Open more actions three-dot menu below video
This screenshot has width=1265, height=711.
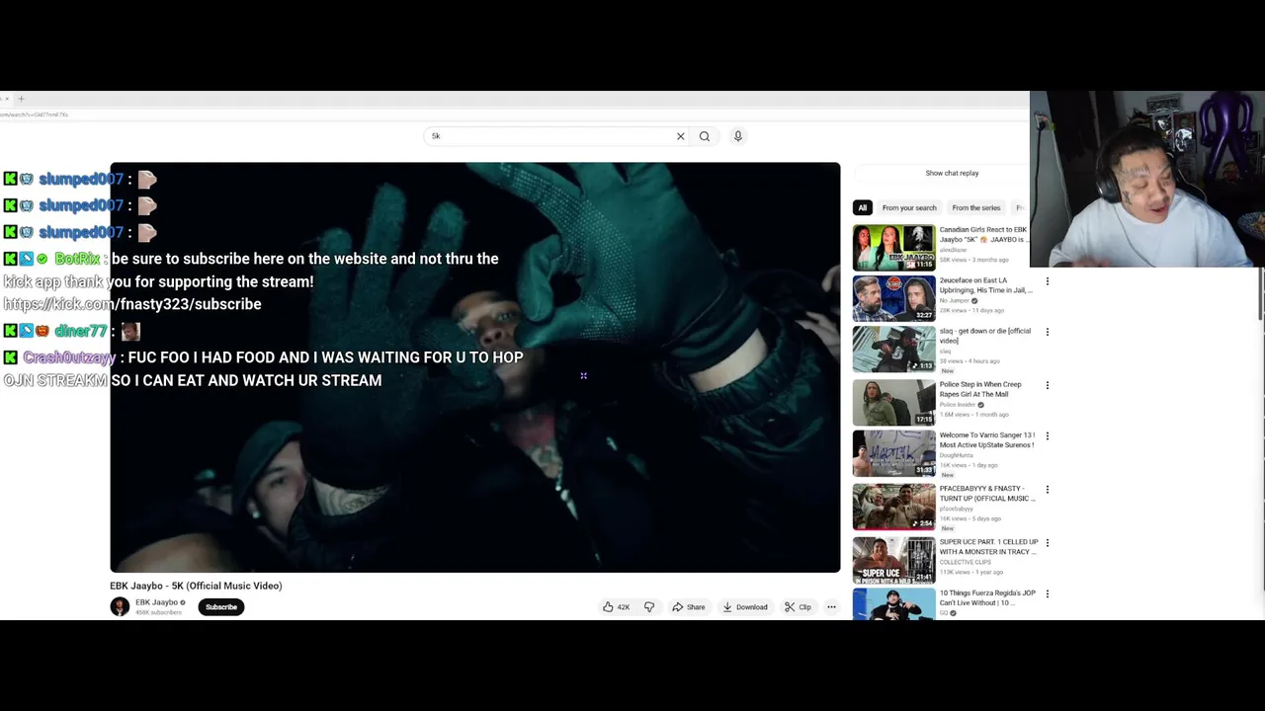tap(831, 607)
